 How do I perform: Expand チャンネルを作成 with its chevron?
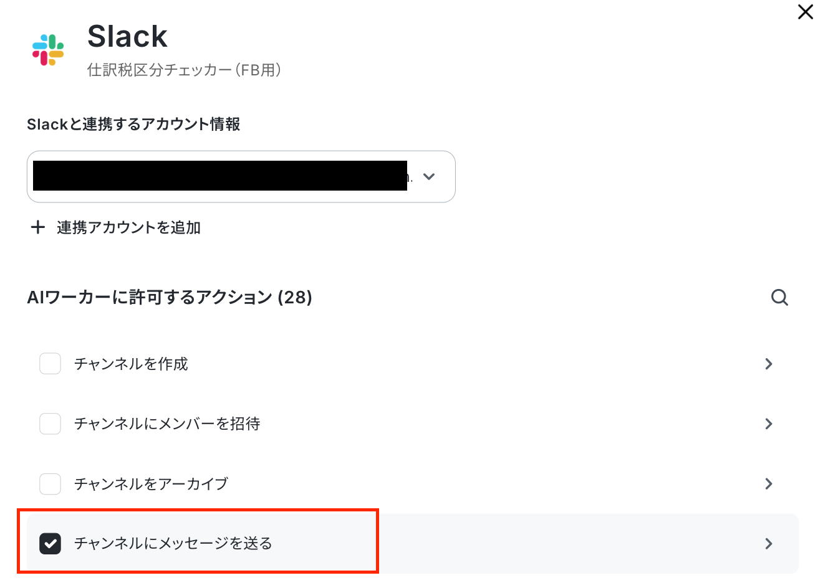769,364
